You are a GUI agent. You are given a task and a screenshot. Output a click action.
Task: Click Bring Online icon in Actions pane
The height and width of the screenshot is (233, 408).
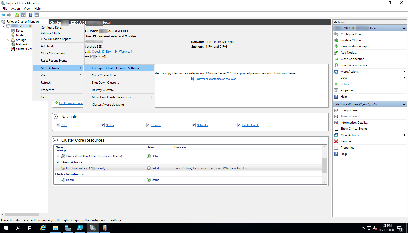point(336,110)
